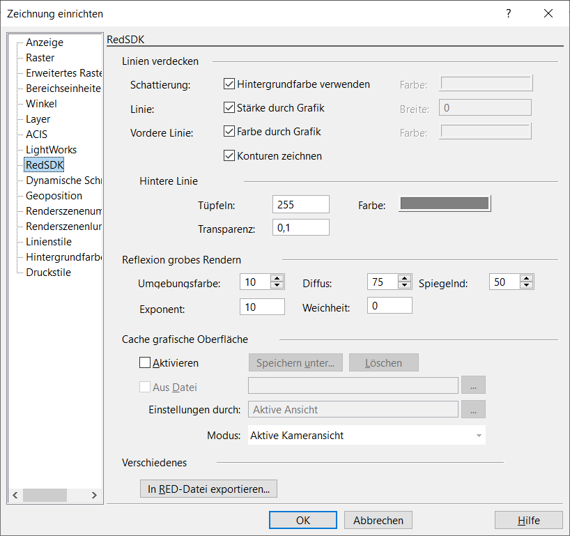Increase Umgebungsfarbe value with up arrow
The height and width of the screenshot is (536, 570).
click(x=277, y=278)
